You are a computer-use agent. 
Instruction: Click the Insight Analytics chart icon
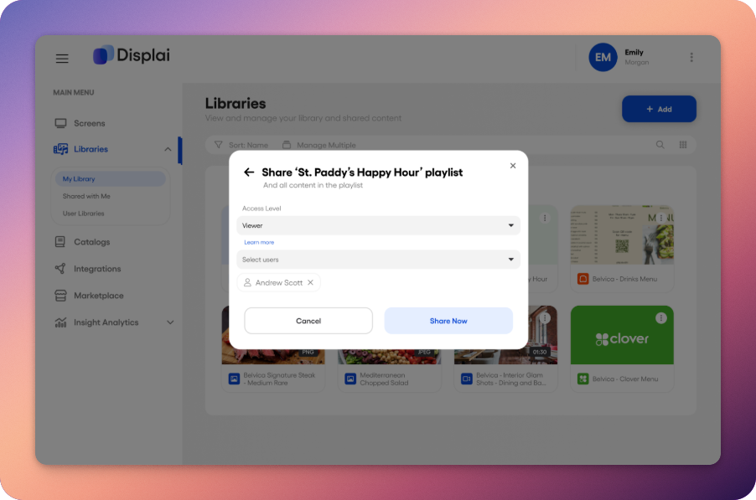(60, 322)
